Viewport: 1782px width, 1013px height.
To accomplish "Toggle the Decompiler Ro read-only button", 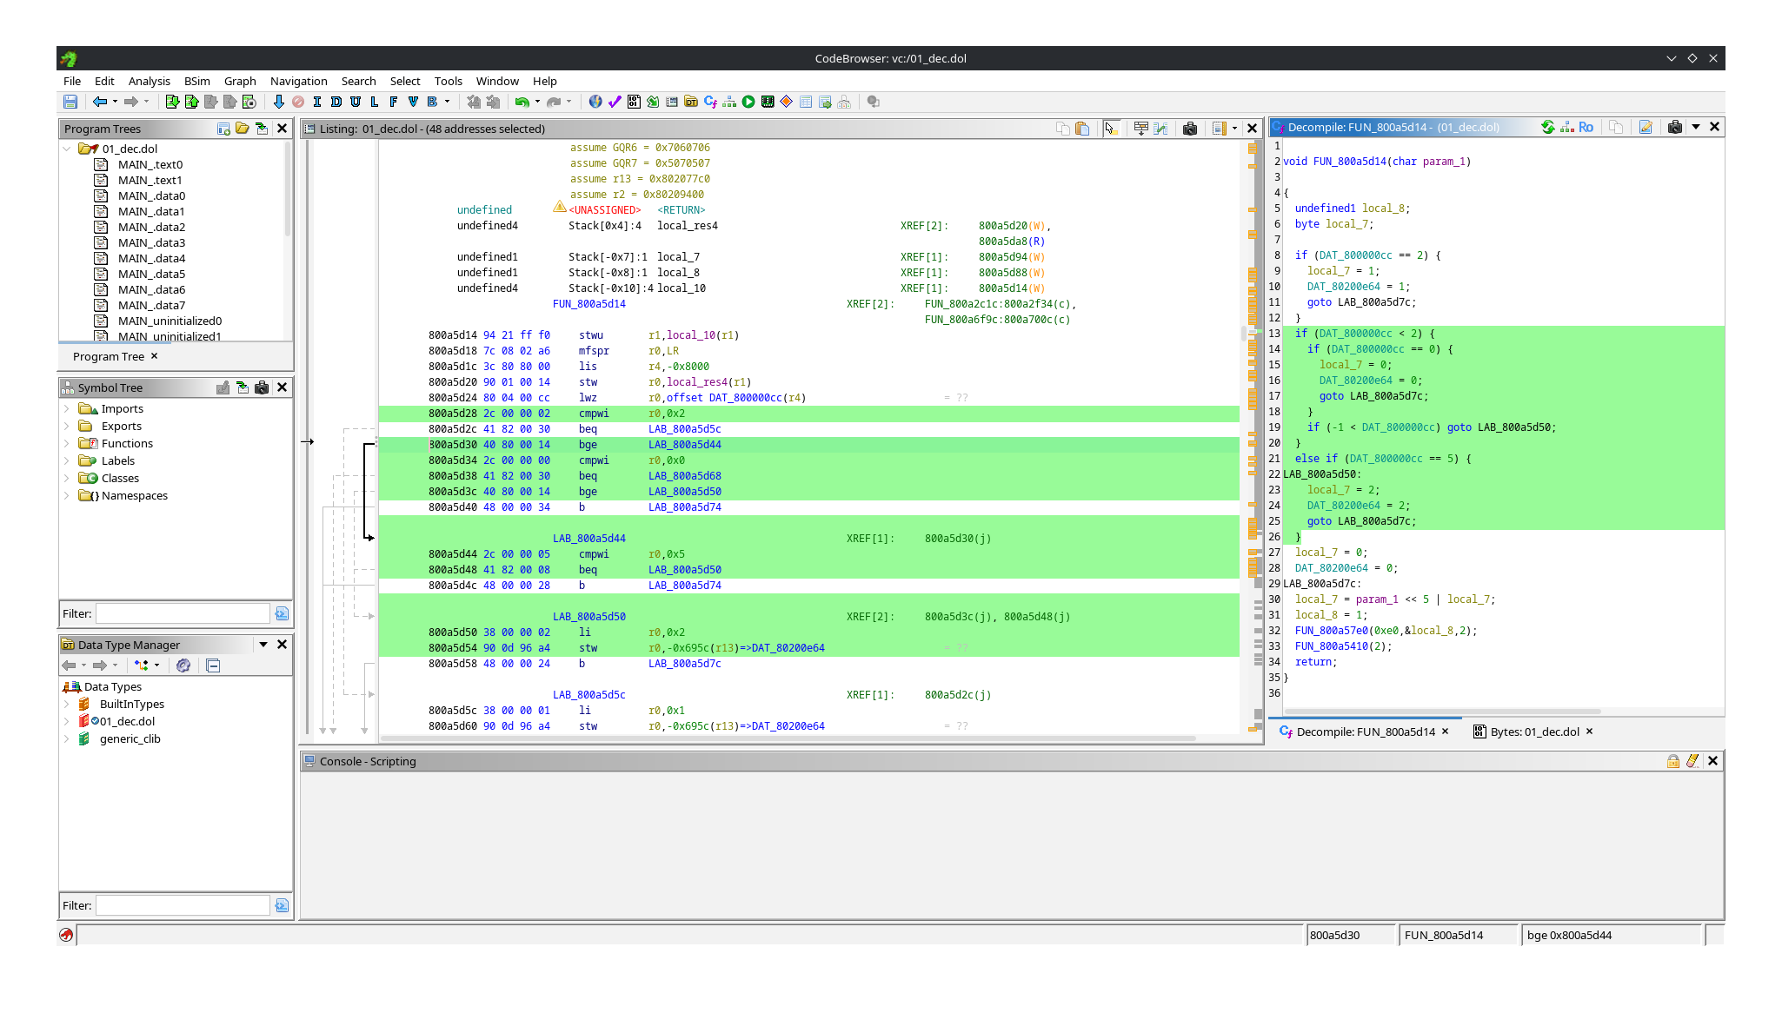I will (1586, 127).
